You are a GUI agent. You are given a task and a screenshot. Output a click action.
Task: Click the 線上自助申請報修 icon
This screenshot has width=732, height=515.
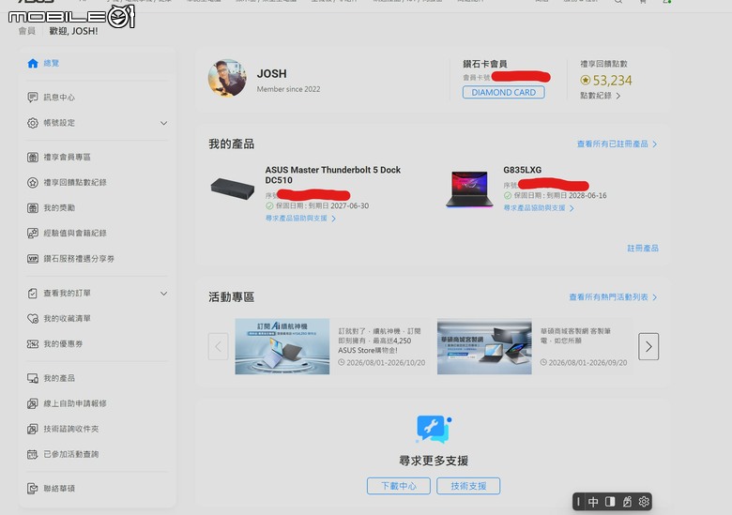33,403
